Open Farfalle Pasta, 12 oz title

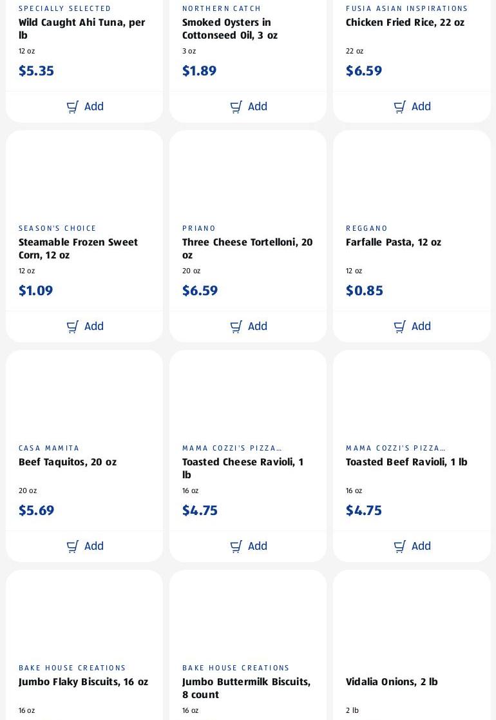point(393,242)
